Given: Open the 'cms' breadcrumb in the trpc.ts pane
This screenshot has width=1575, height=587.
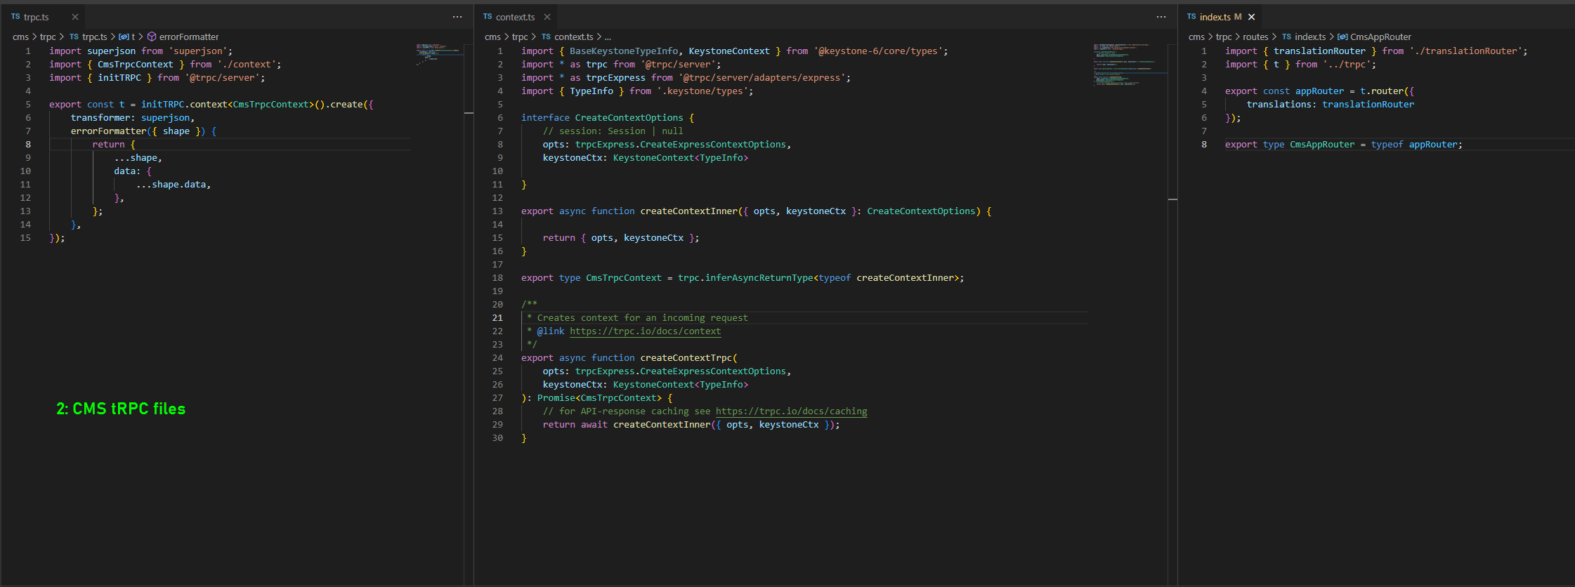Looking at the screenshot, I should pyautogui.click(x=20, y=37).
